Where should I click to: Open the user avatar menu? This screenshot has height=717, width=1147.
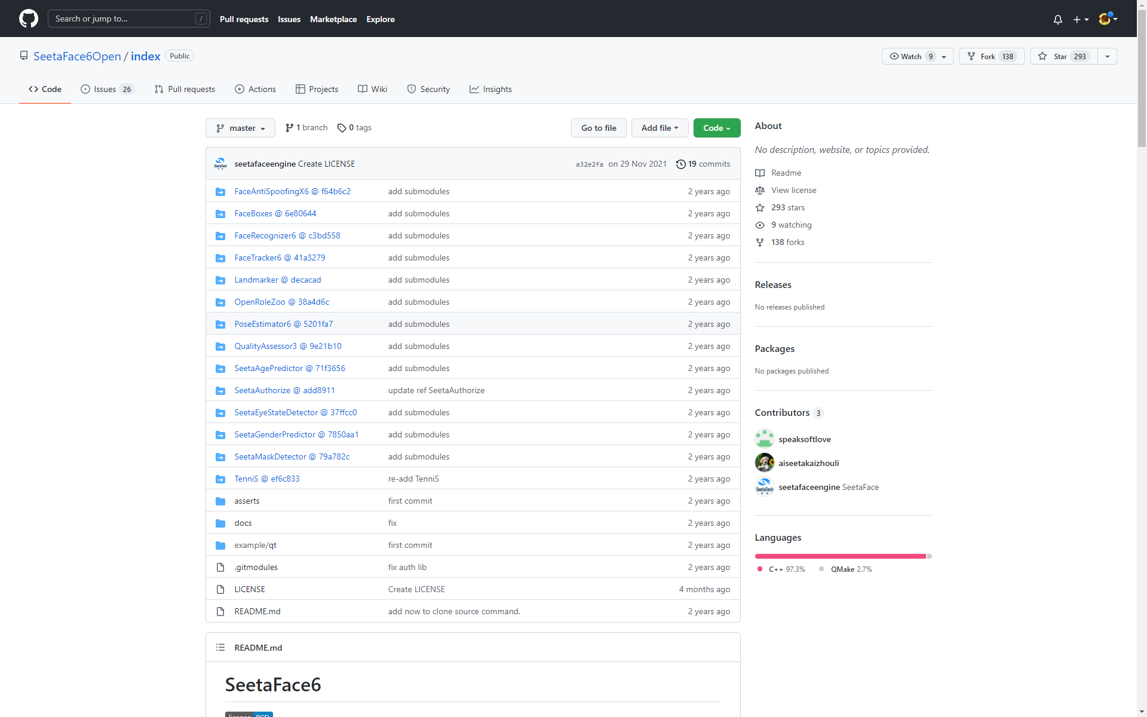pyautogui.click(x=1108, y=19)
